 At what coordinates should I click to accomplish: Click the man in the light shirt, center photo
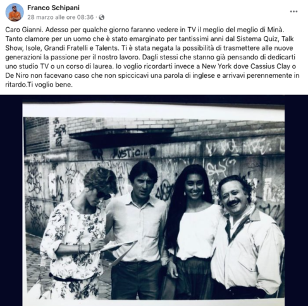click(137, 229)
